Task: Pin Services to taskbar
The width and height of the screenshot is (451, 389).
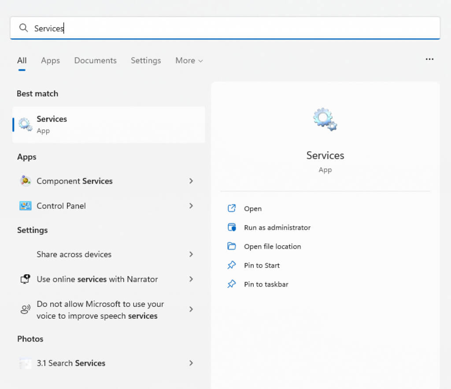Action: coord(266,284)
